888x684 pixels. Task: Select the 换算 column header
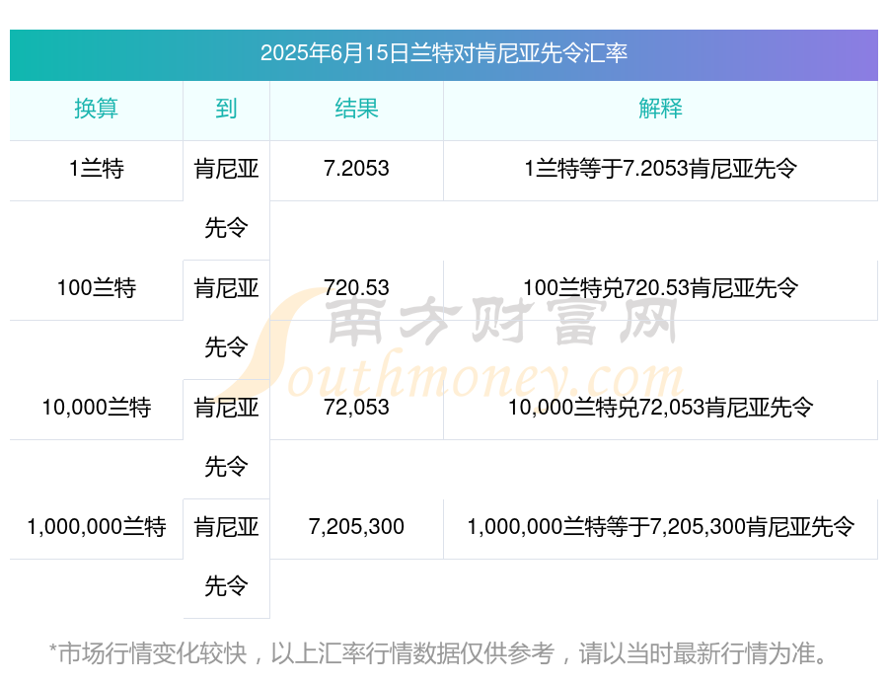[x=97, y=109]
